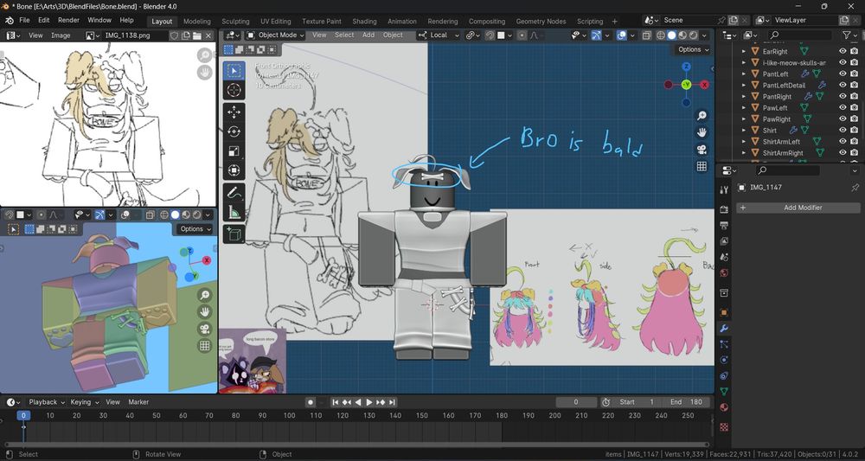Toggle X-ray in main viewport header

tap(646, 35)
